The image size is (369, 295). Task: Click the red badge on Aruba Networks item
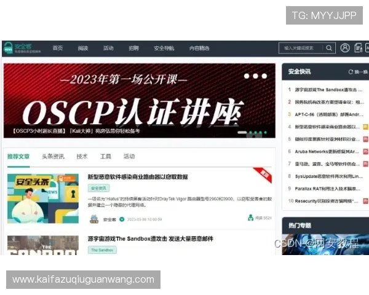(x=365, y=152)
